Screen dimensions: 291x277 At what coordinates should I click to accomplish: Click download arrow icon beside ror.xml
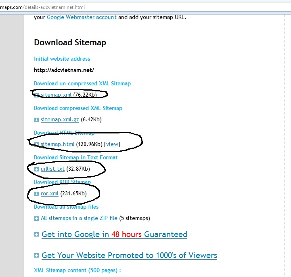pyautogui.click(x=36, y=194)
